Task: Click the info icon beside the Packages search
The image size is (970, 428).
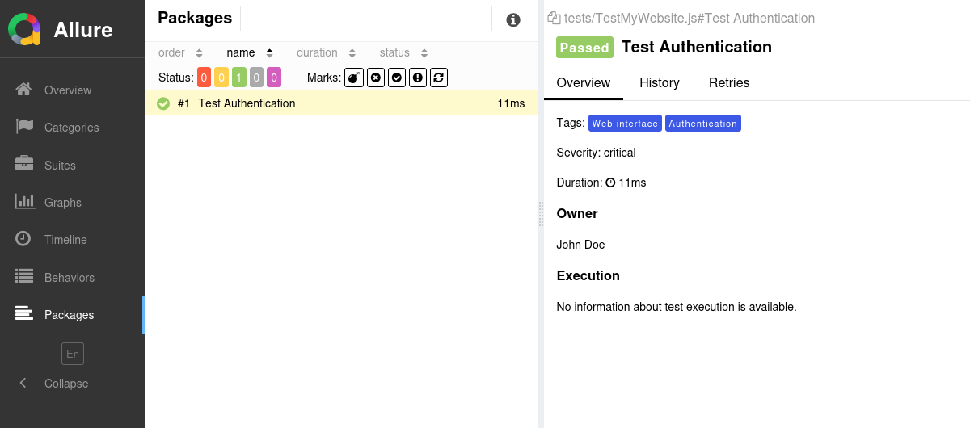Action: coord(513,20)
